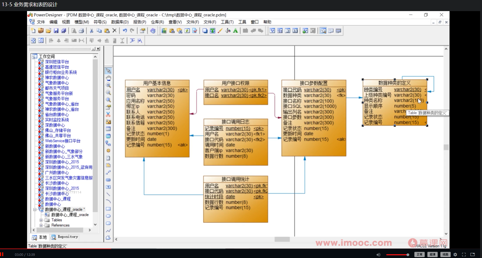Select the Zoom In palette tool

(108, 85)
